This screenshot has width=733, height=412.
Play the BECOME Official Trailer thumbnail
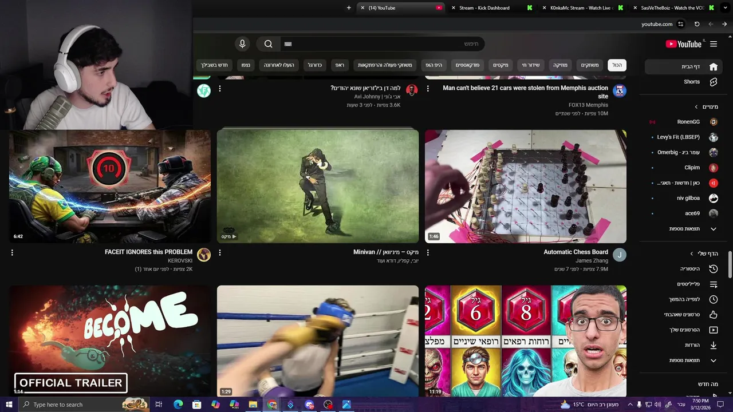click(x=110, y=341)
